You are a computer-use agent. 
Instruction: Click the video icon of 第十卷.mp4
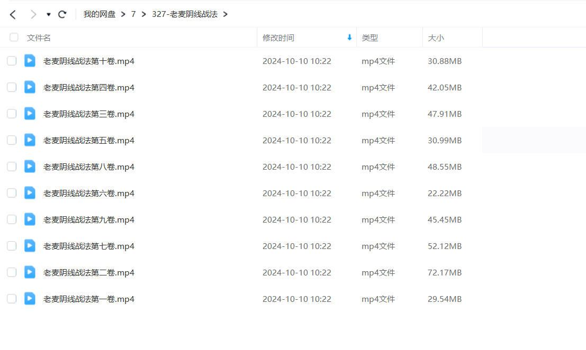30,60
